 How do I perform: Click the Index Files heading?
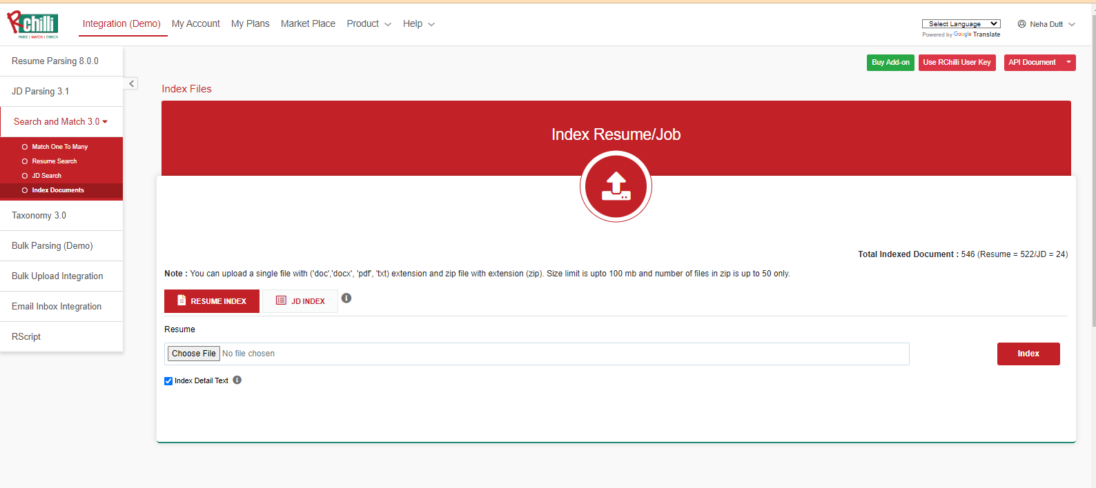click(x=186, y=89)
